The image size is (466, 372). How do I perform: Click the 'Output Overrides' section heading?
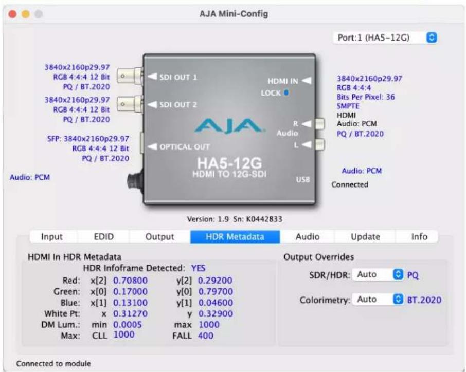tap(318, 257)
